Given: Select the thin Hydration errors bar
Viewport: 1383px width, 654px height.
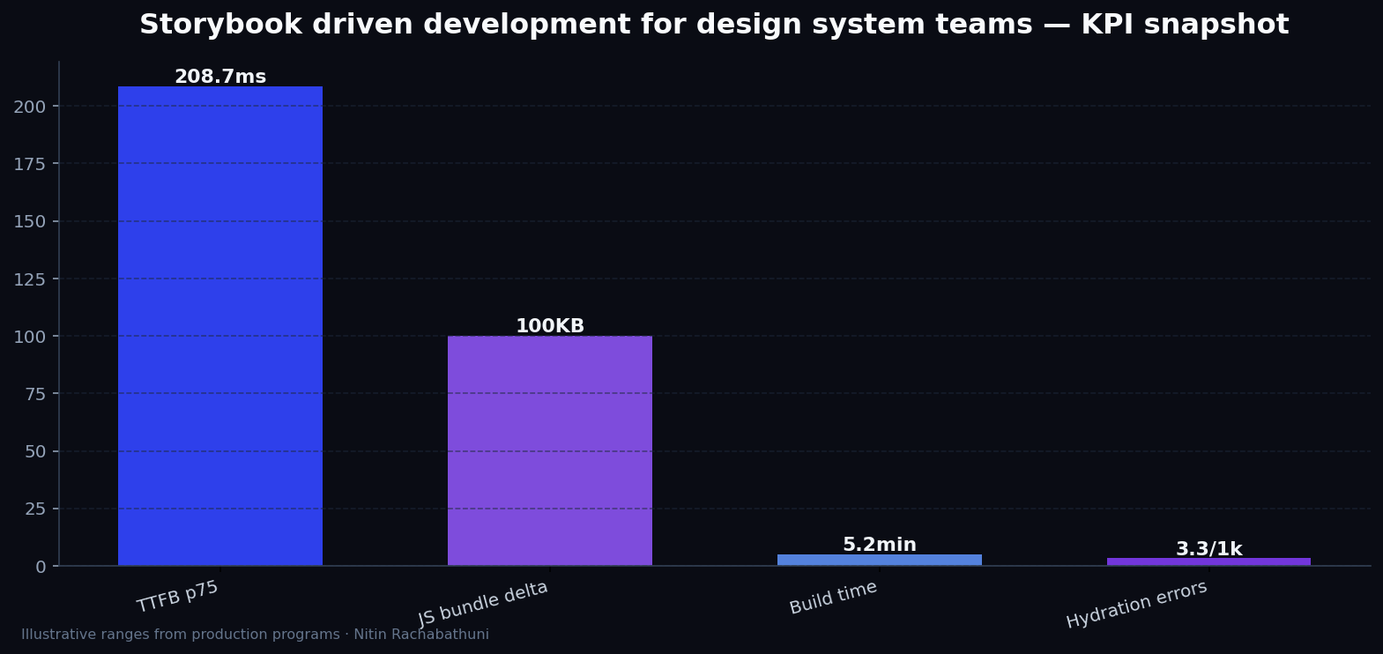Looking at the screenshot, I should (1208, 561).
